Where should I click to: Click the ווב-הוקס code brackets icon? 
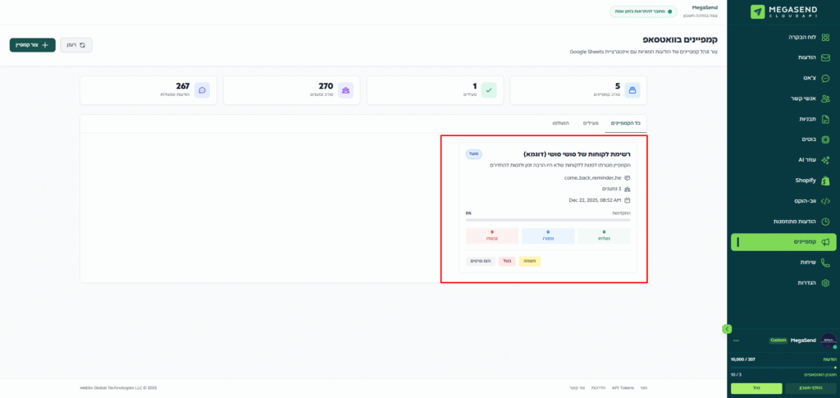826,200
